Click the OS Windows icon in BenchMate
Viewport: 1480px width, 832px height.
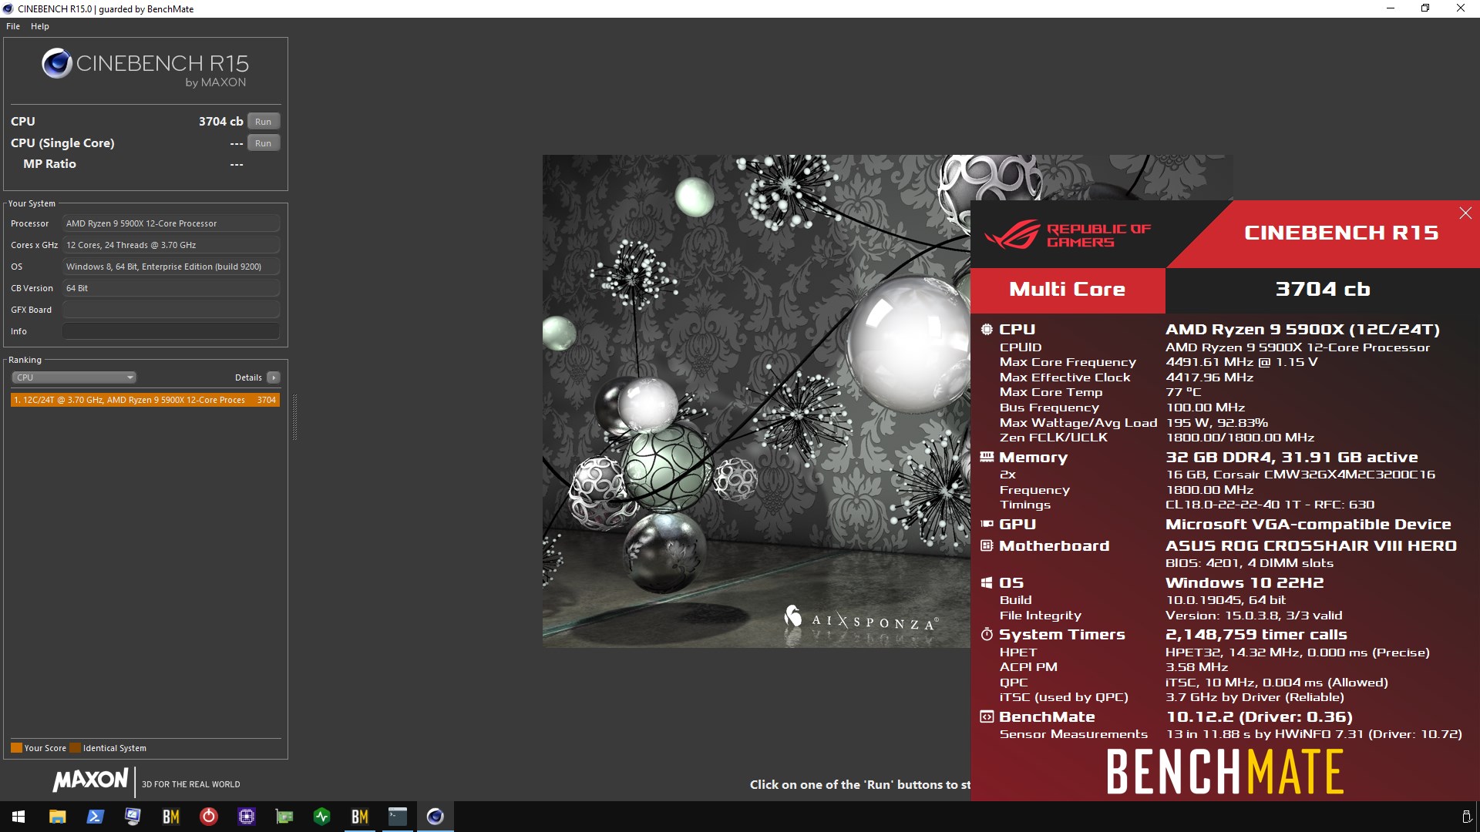[x=987, y=583]
